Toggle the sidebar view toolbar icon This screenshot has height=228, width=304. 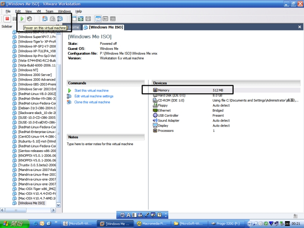(x=74, y=19)
